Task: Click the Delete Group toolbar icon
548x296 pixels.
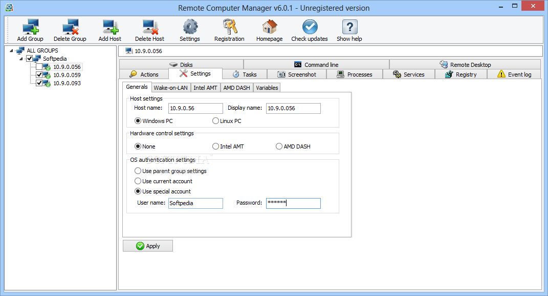Action: tap(70, 27)
